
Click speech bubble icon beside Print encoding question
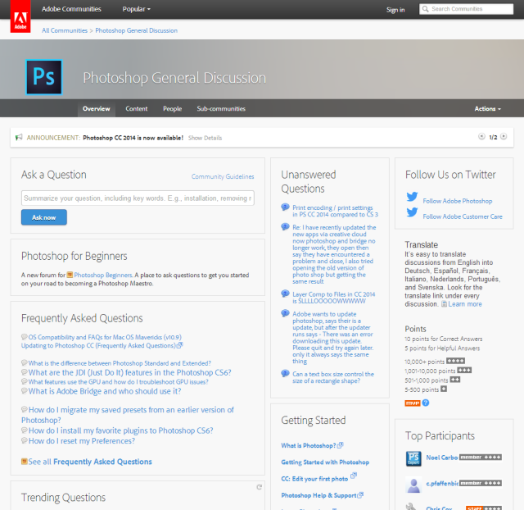click(x=285, y=207)
